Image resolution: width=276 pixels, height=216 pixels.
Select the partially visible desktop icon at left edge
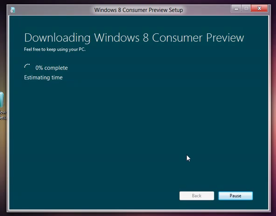click(x=1, y=100)
